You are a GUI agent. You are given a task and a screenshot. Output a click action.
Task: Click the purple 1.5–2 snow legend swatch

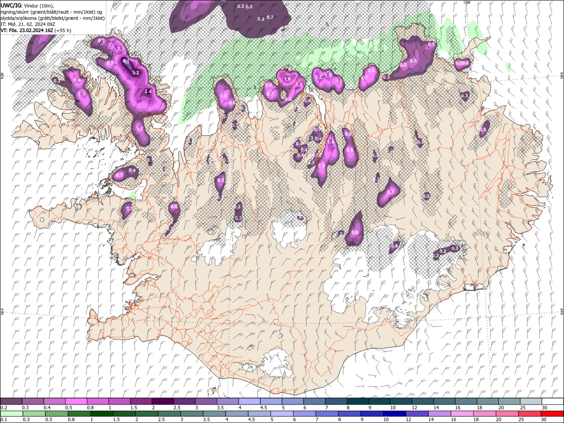[x=141, y=401]
